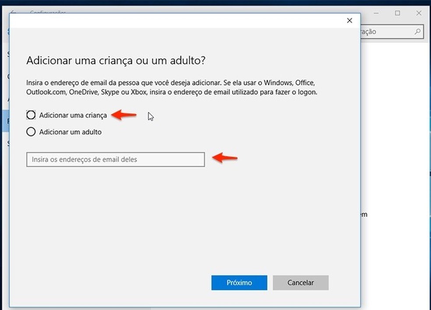Click Cancelar to dismiss the dialog
Screen dimensions: 431x310
tap(300, 282)
